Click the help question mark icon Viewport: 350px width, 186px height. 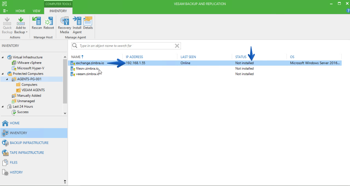click(348, 11)
